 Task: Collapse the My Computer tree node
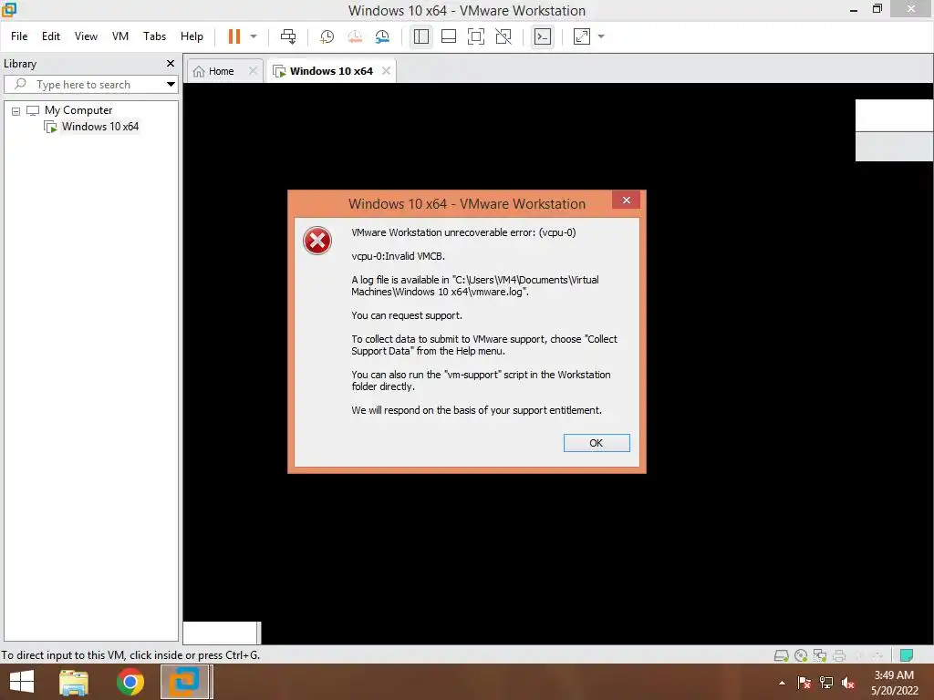coord(16,110)
